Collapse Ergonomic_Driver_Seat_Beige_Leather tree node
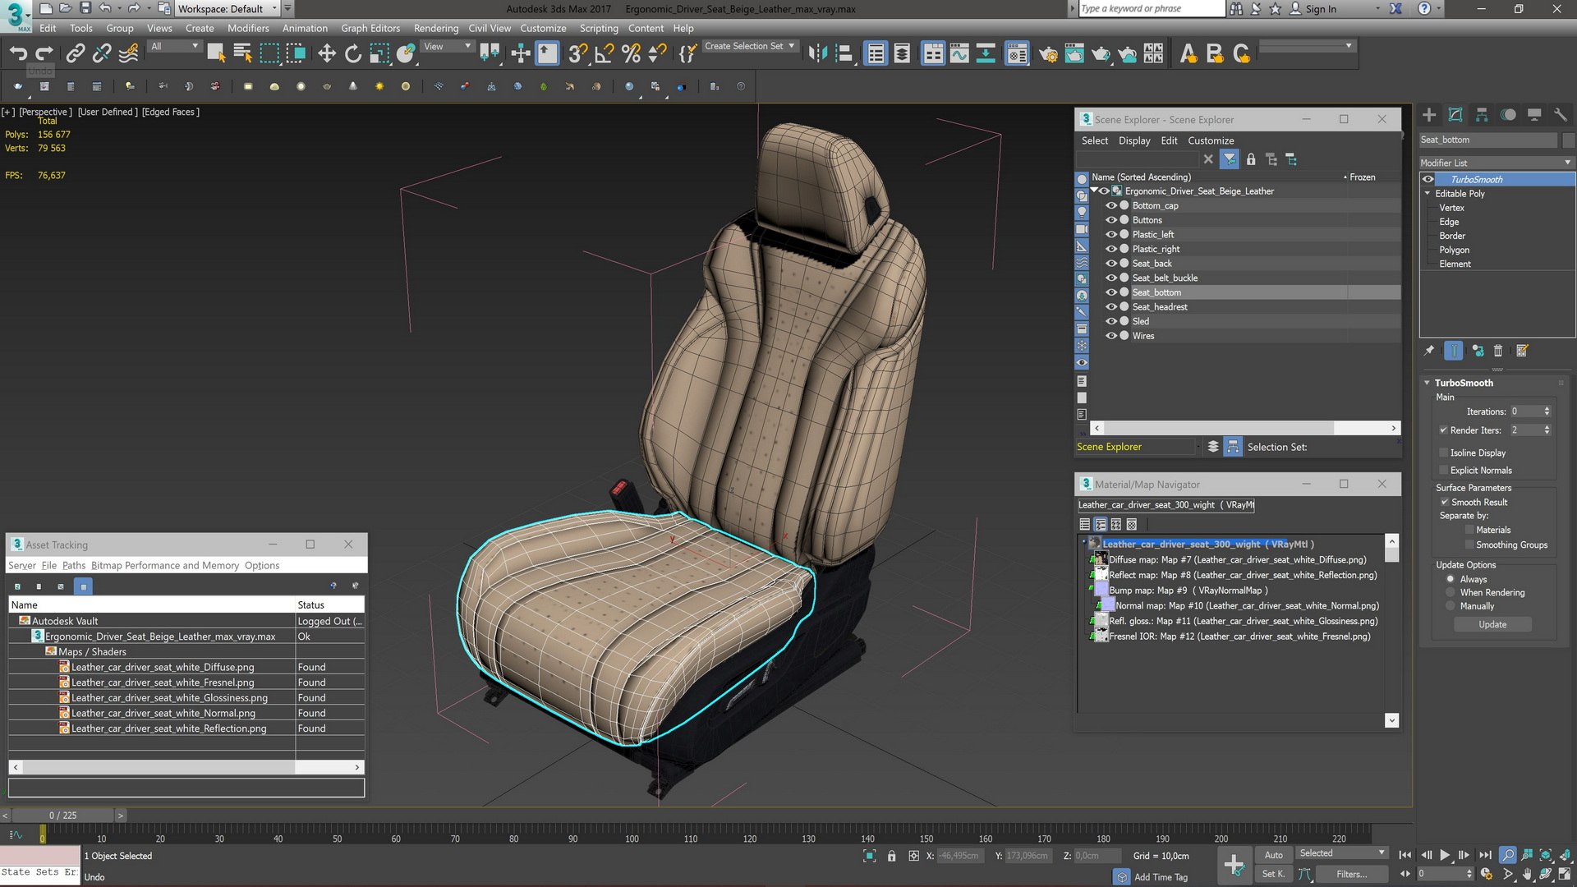 pos(1094,191)
